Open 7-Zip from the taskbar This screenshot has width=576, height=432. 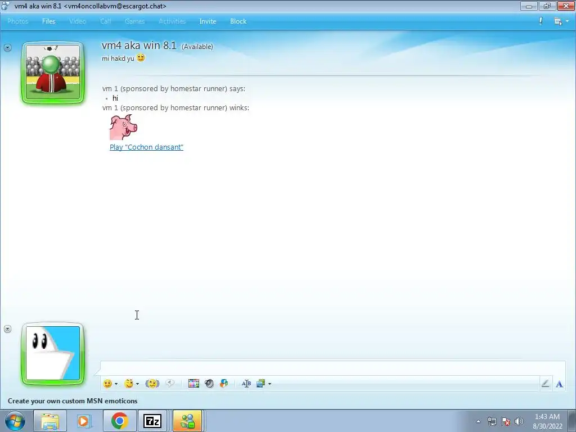click(152, 421)
